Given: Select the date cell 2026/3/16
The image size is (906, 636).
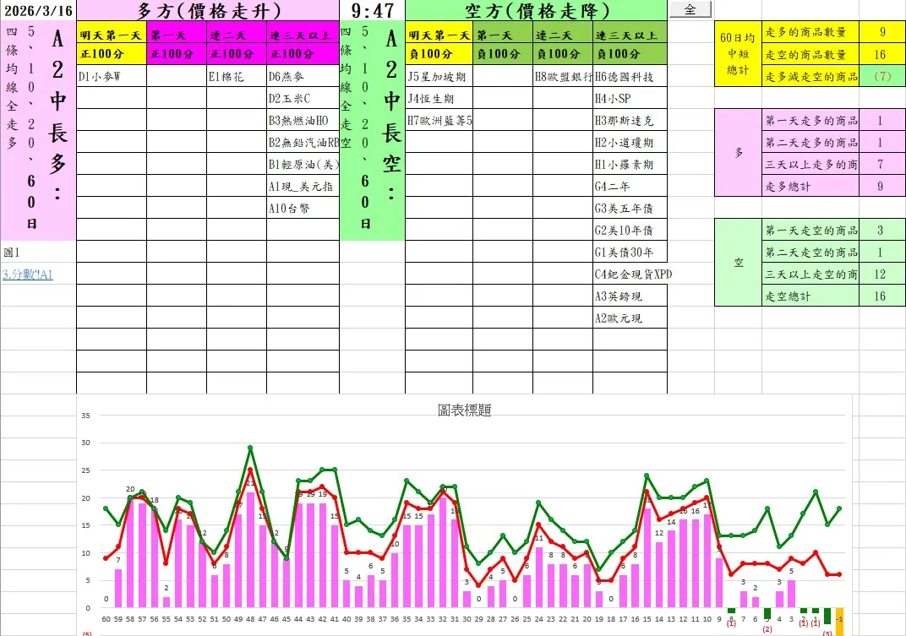Looking at the screenshot, I should click(38, 10).
